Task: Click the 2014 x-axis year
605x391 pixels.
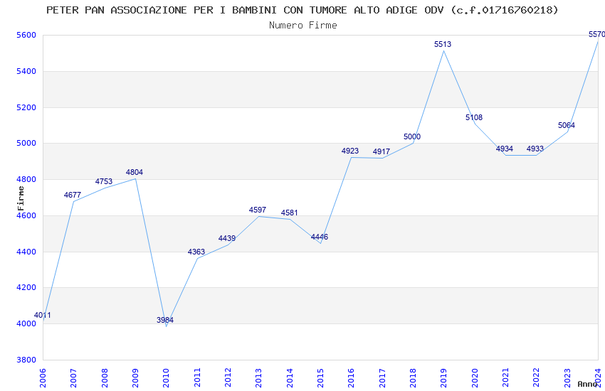Action: click(290, 378)
